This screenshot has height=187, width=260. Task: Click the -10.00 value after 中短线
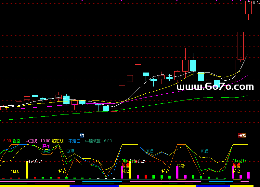(x=45, y=141)
